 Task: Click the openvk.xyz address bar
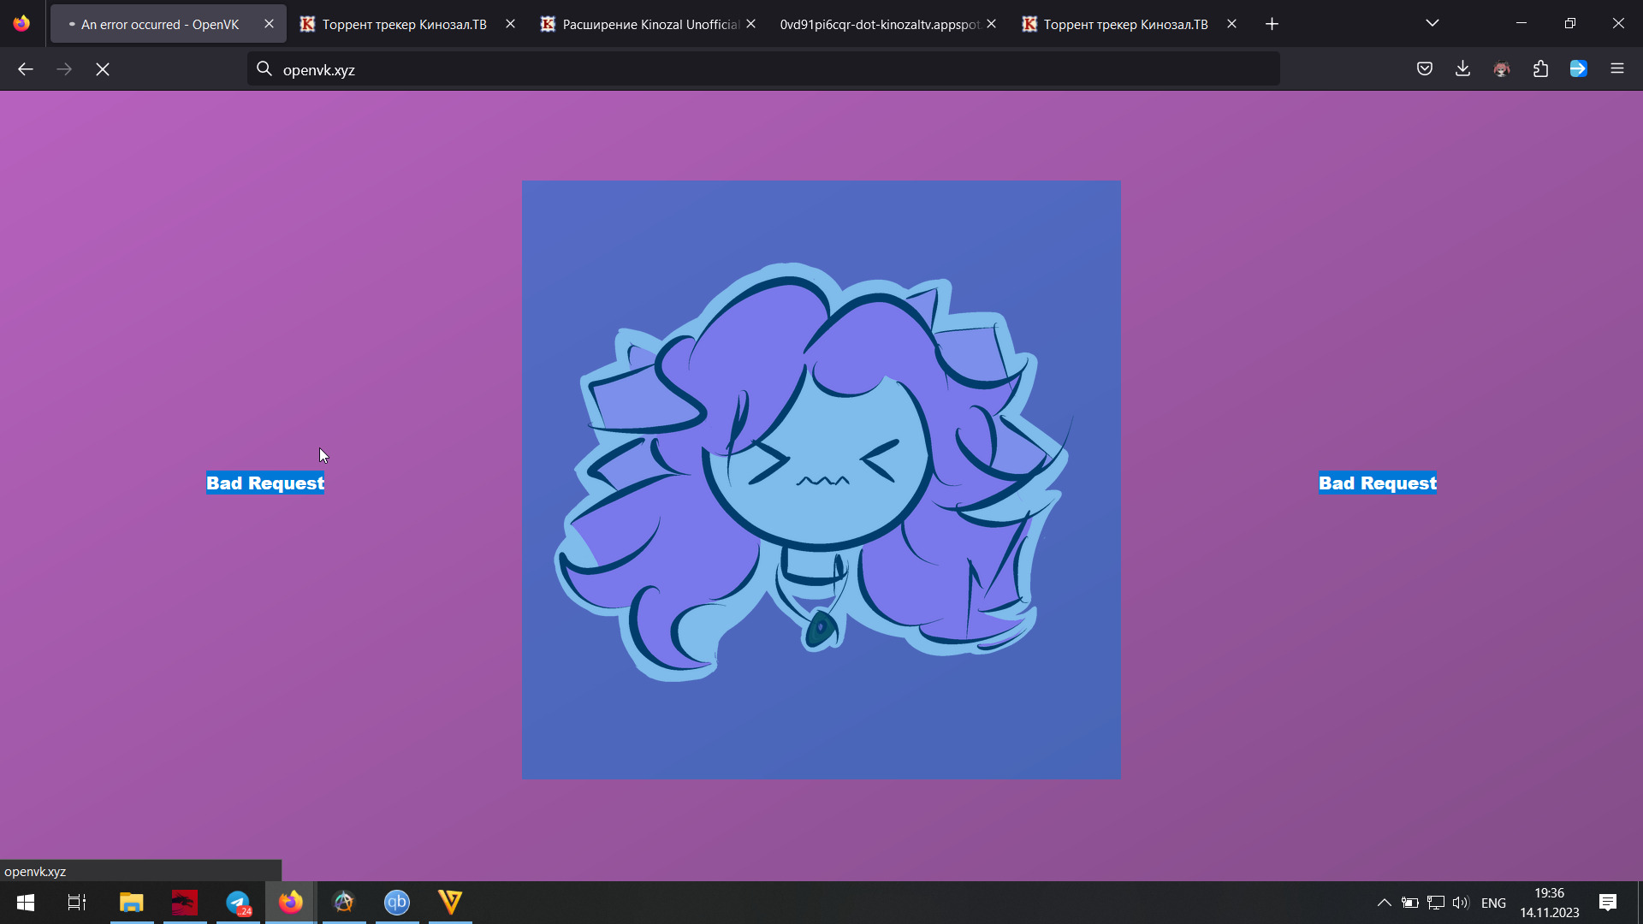762,69
